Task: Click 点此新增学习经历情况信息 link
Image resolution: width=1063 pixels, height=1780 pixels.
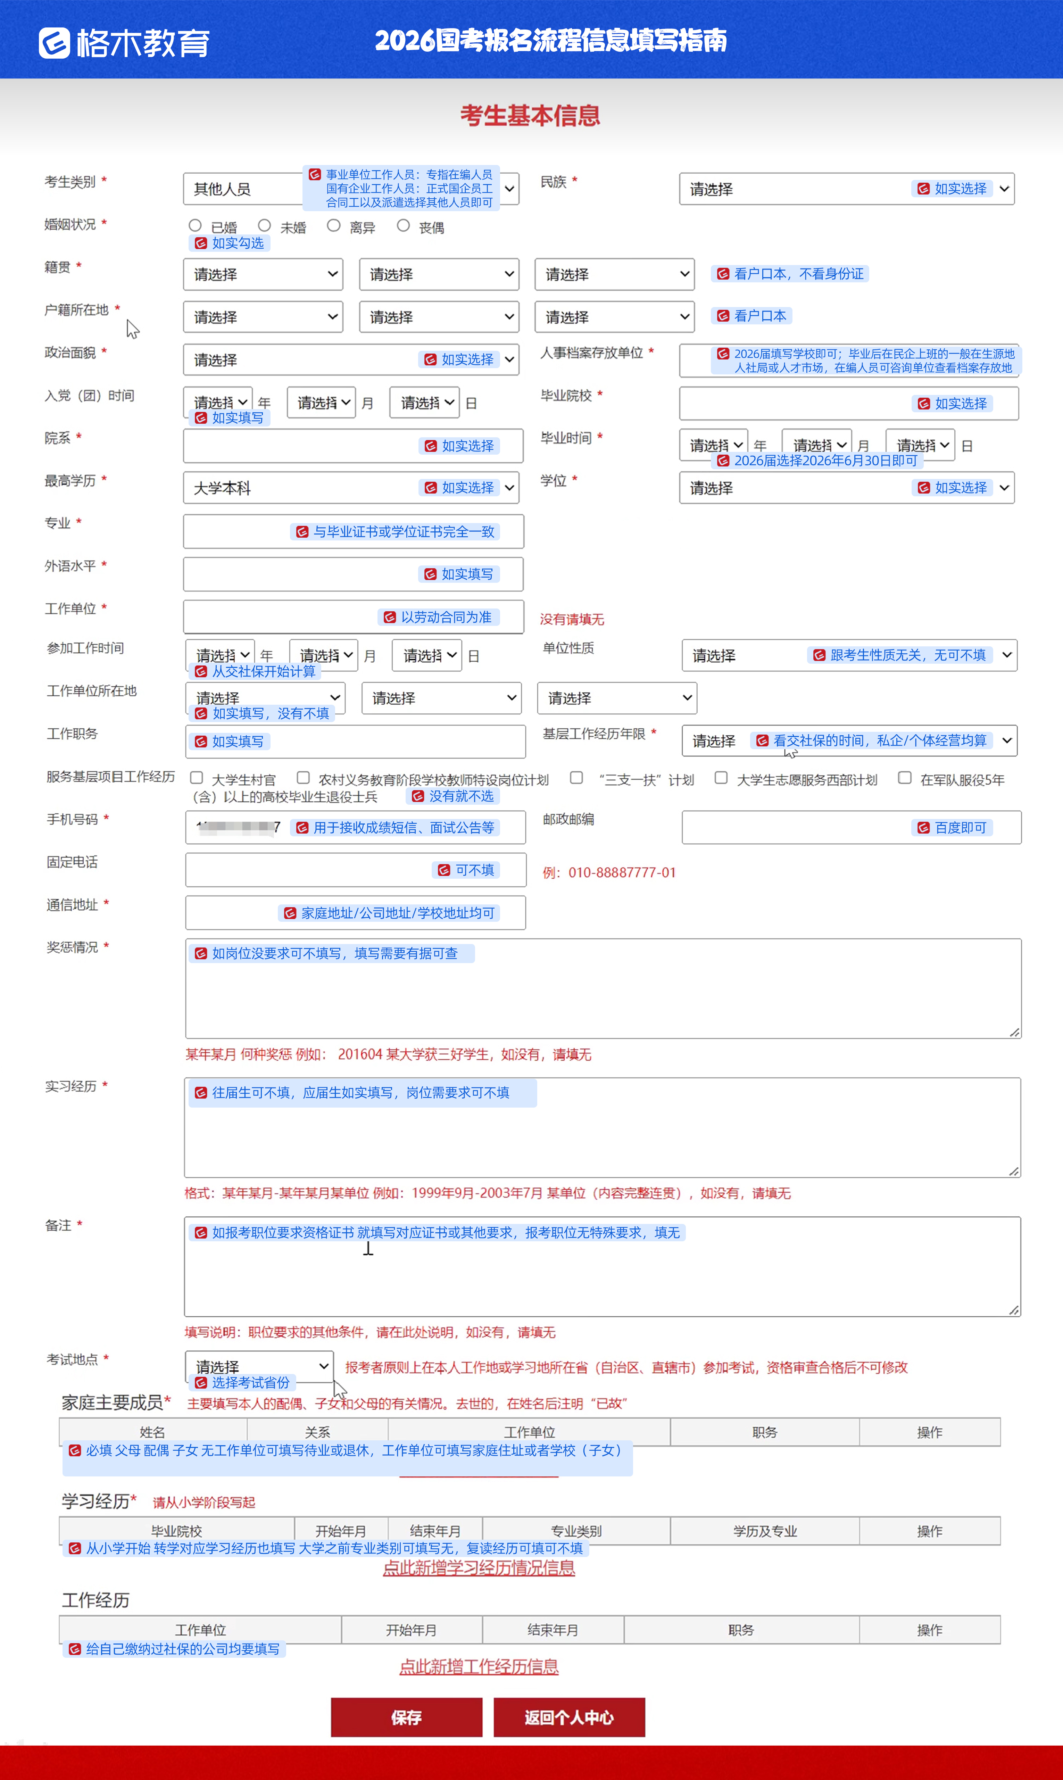Action: 479,1568
